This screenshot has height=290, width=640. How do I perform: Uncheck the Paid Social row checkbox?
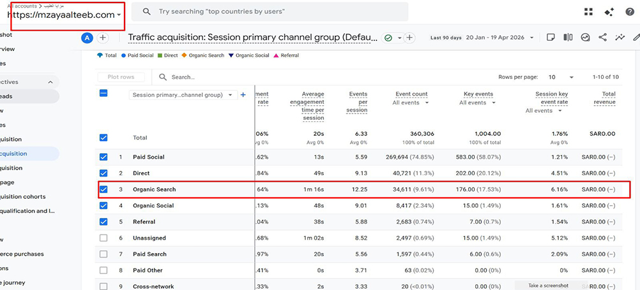tap(103, 157)
